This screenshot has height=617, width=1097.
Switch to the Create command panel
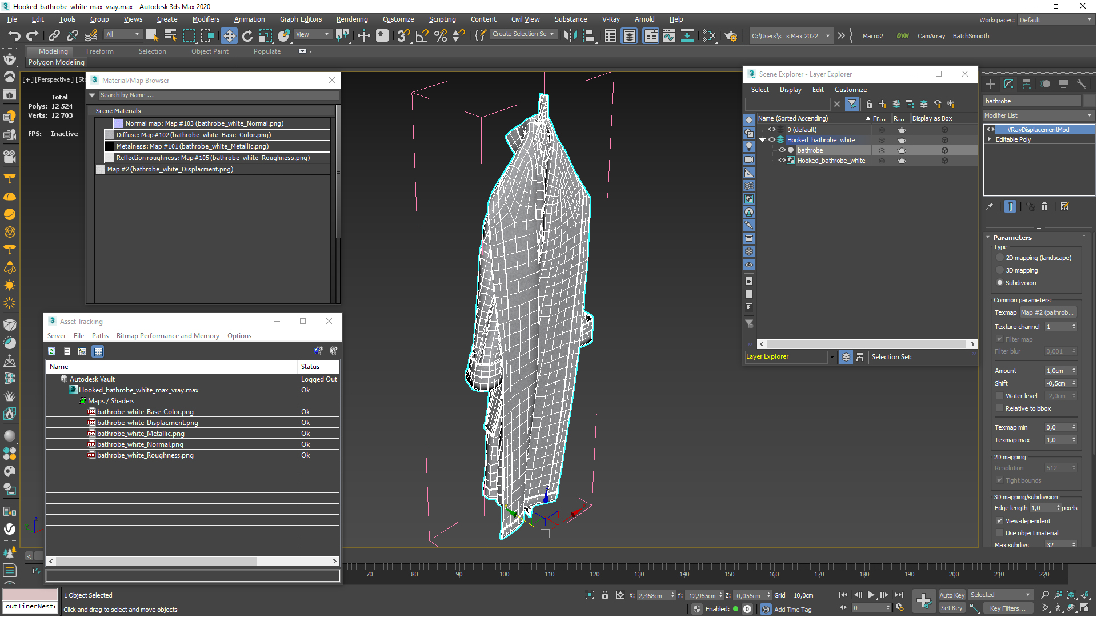(x=990, y=84)
